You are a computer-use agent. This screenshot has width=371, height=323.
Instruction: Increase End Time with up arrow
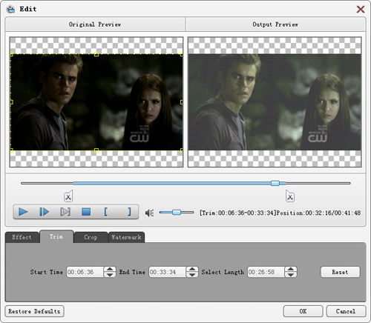[x=192, y=269]
